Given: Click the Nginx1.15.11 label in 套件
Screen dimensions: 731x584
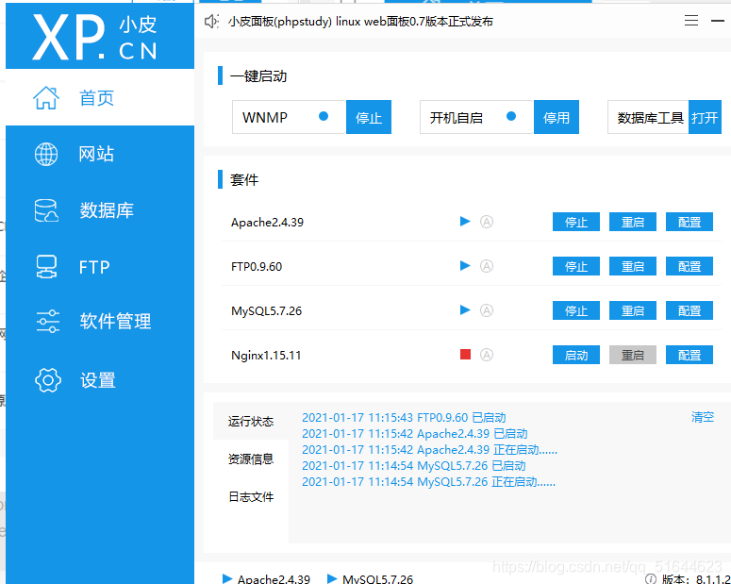Looking at the screenshot, I should pyautogui.click(x=266, y=356).
